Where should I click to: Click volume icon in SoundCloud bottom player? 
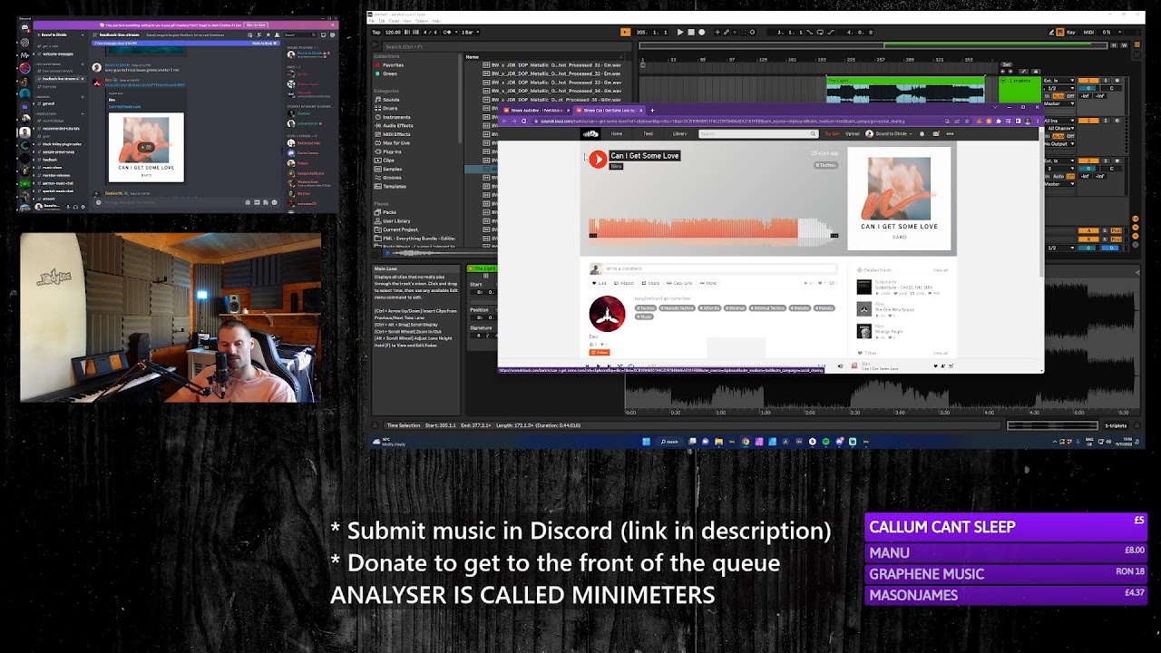(x=840, y=365)
